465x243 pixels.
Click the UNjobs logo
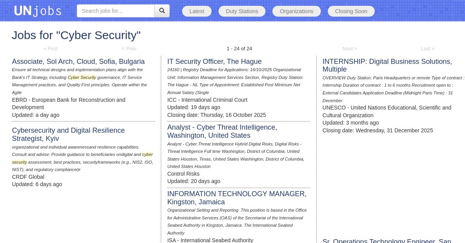(x=38, y=11)
